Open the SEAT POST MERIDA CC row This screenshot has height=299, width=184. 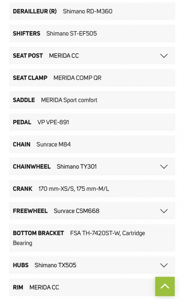(x=92, y=55)
